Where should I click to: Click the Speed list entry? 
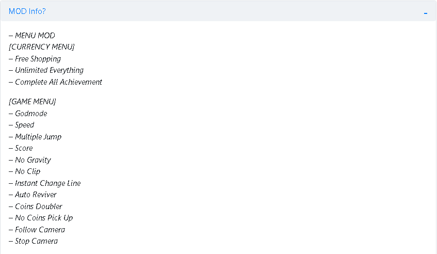[22, 125]
